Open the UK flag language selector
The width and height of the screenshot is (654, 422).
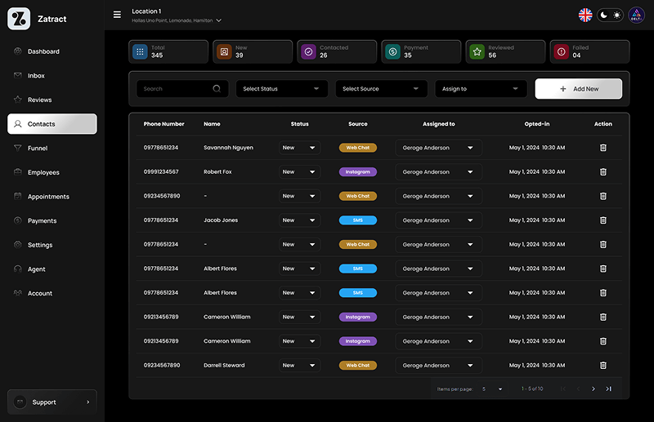[585, 15]
